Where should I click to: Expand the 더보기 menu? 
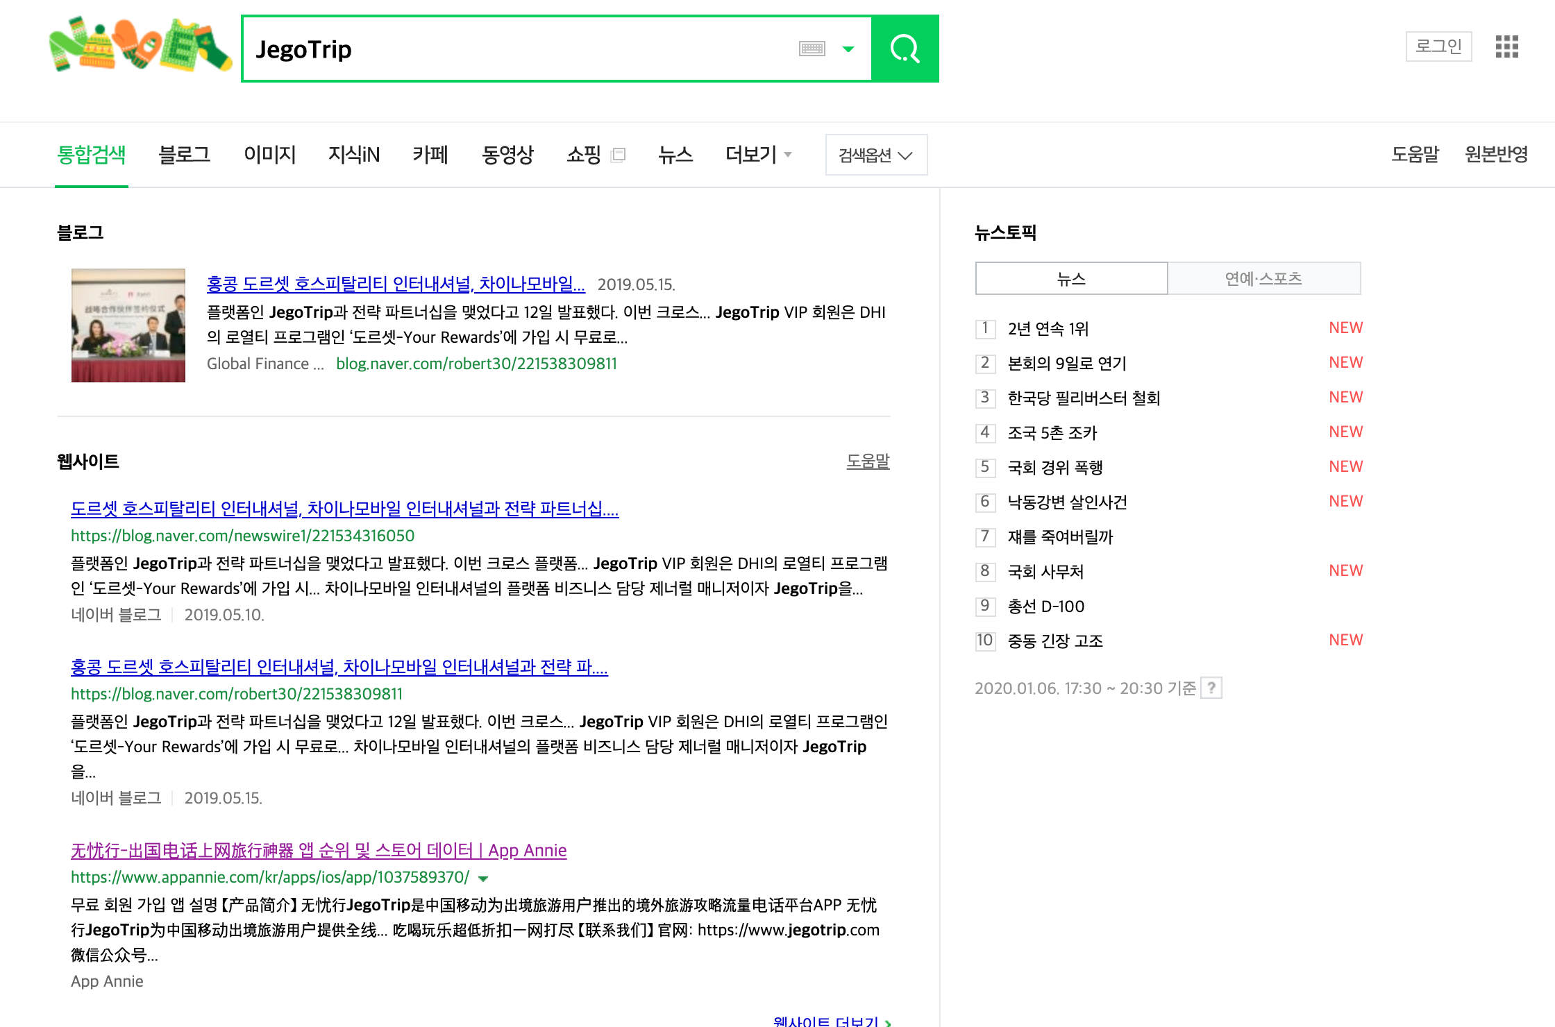click(x=757, y=154)
